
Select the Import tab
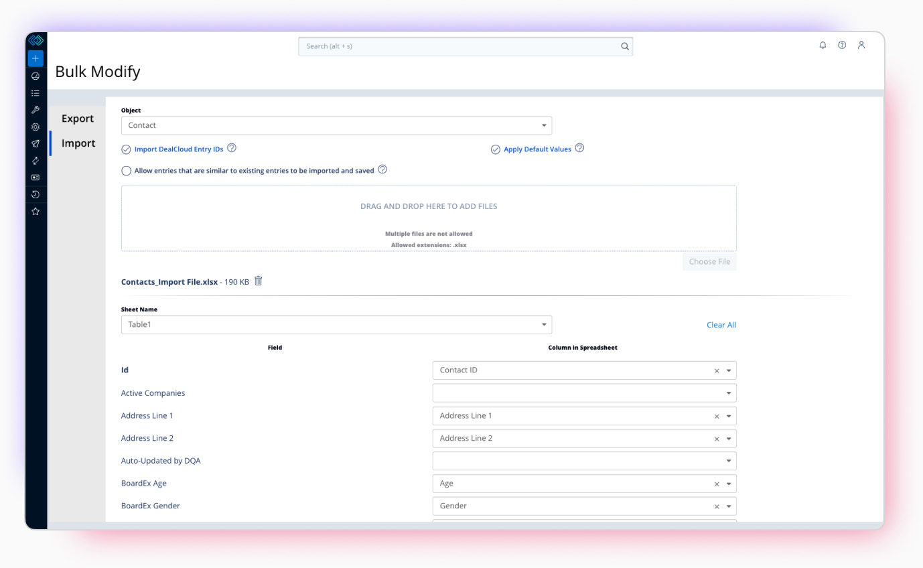click(x=78, y=143)
